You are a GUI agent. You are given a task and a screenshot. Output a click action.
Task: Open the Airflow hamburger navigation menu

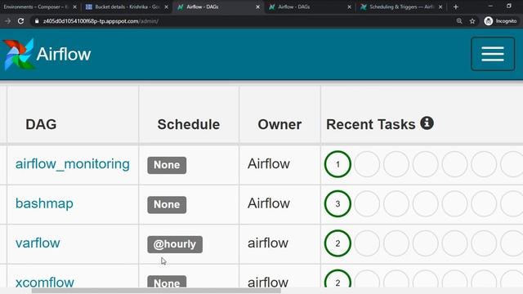493,54
